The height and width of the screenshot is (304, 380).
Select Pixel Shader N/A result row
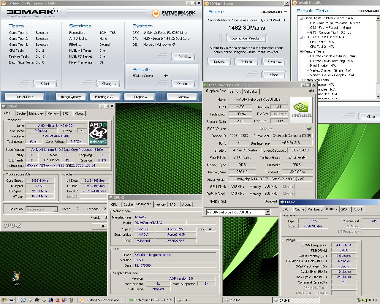tap(323, 66)
